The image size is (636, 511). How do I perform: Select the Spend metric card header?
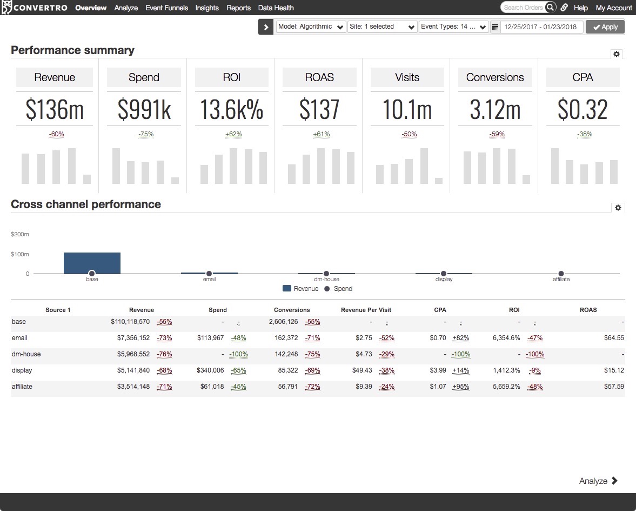pos(144,77)
